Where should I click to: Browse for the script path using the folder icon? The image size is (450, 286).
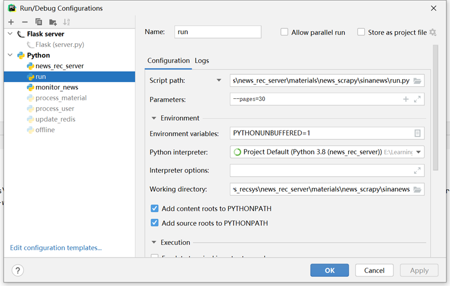pyautogui.click(x=417, y=81)
